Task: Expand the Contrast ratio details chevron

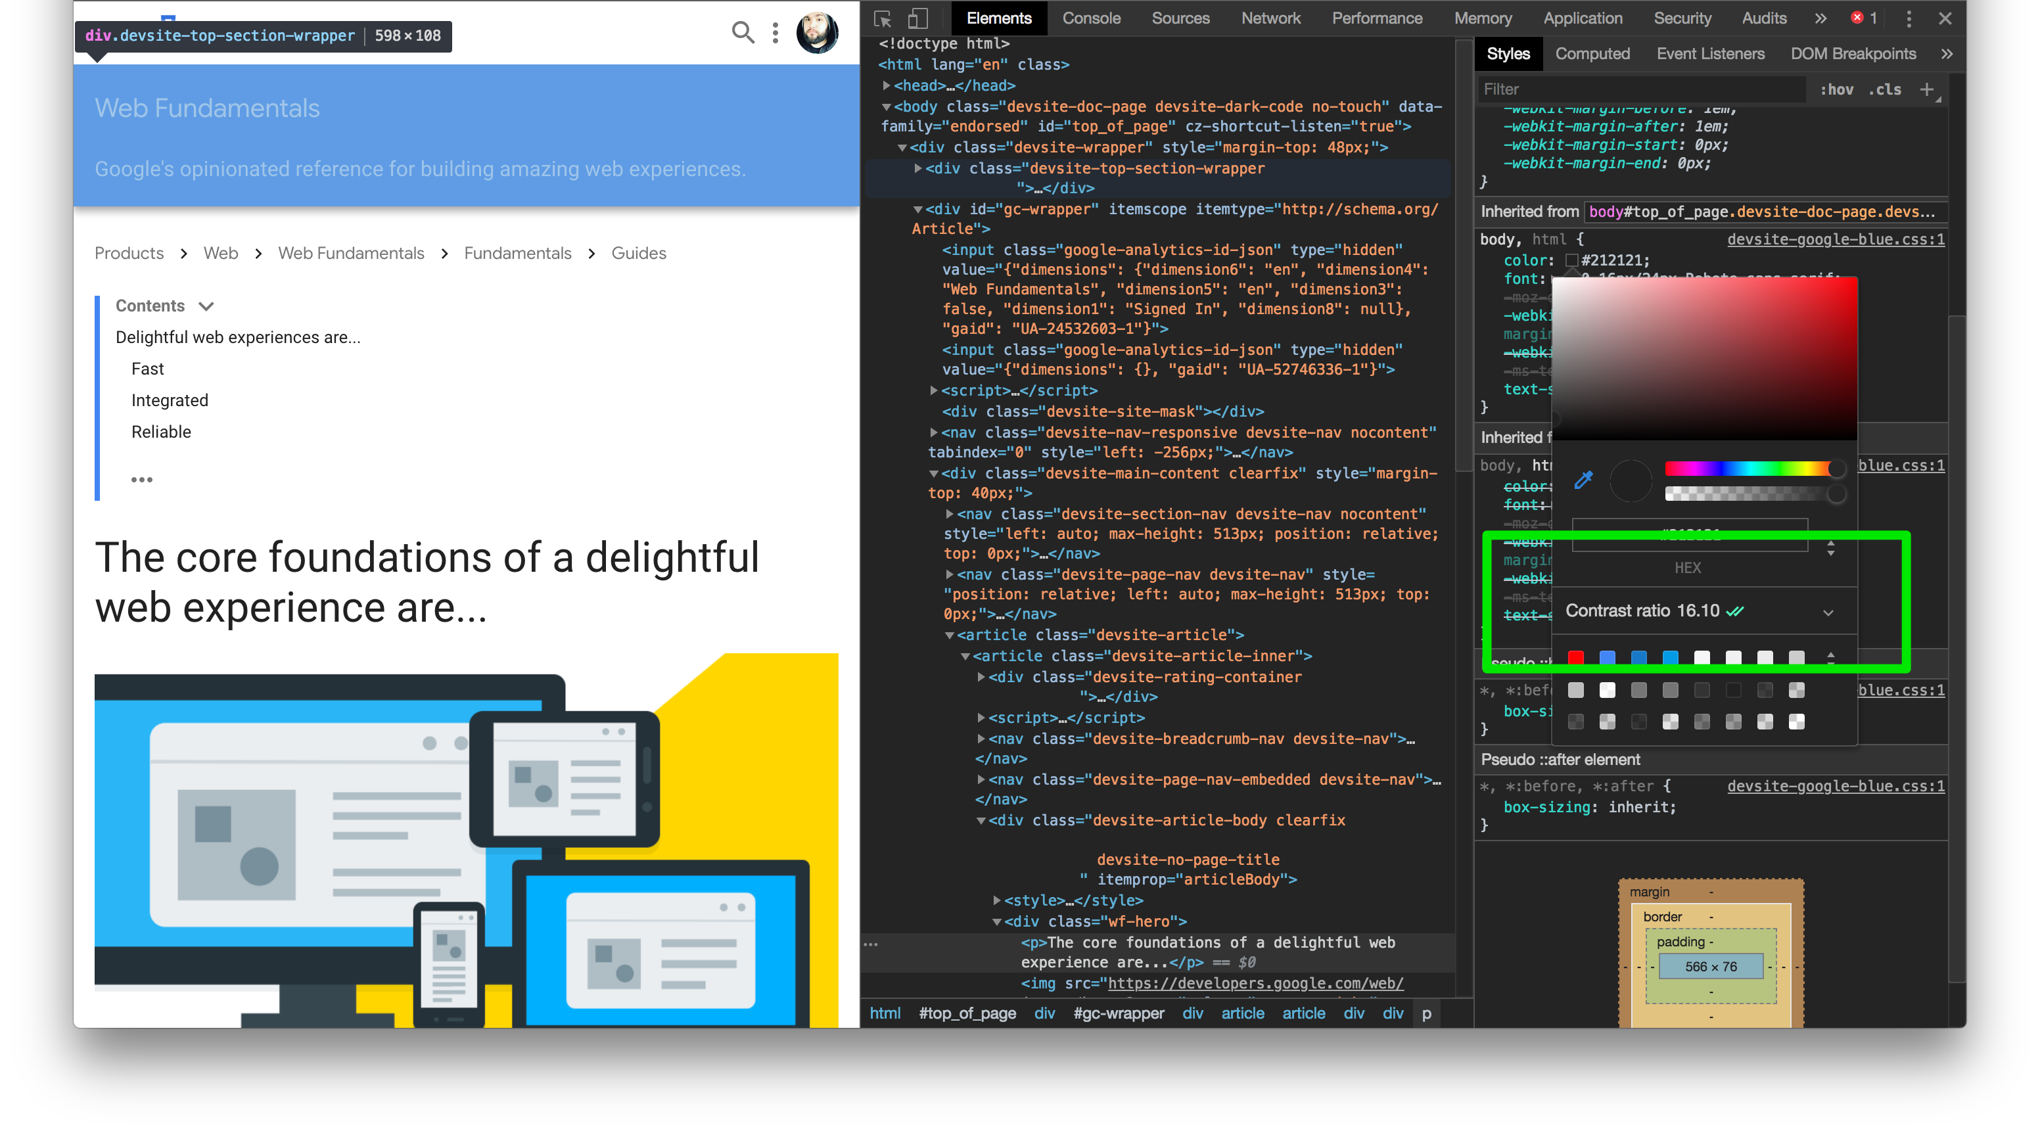Action: (1828, 612)
